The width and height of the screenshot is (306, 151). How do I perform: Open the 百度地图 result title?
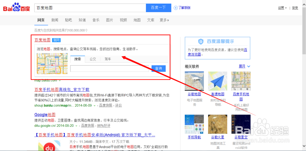point(42,40)
